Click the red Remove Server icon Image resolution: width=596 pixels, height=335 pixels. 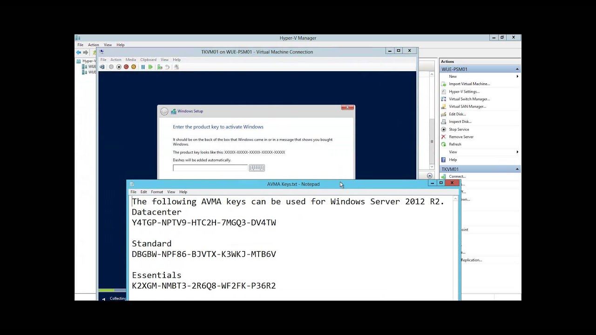click(444, 137)
